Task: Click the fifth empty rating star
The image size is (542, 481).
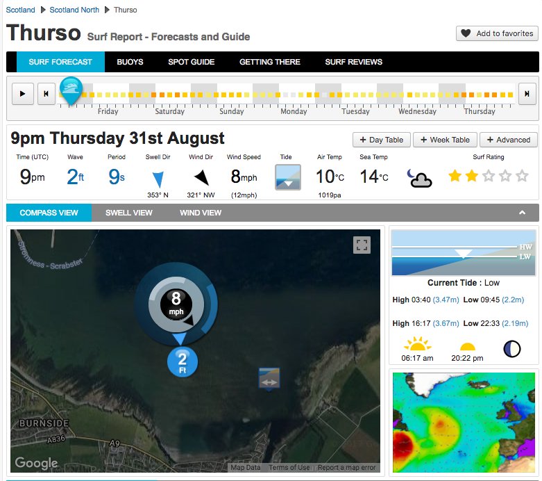Action: (x=522, y=176)
